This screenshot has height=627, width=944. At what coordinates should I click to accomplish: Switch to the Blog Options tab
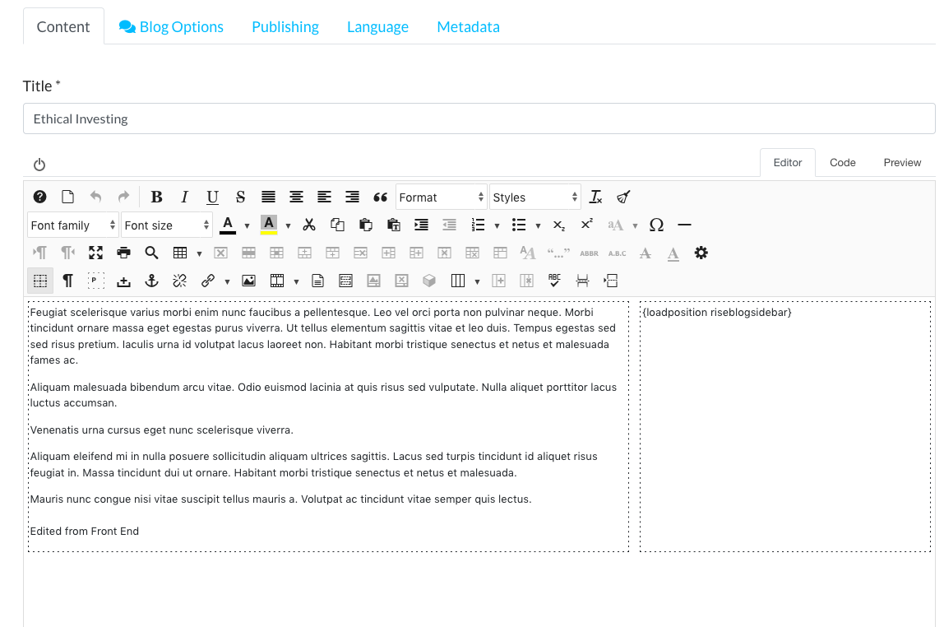point(171,26)
